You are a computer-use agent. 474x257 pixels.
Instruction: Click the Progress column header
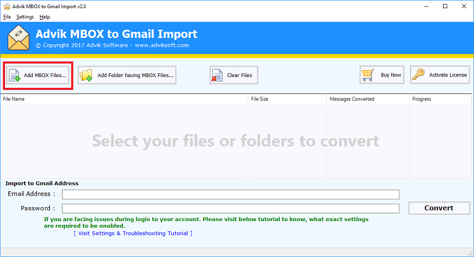tap(440, 99)
